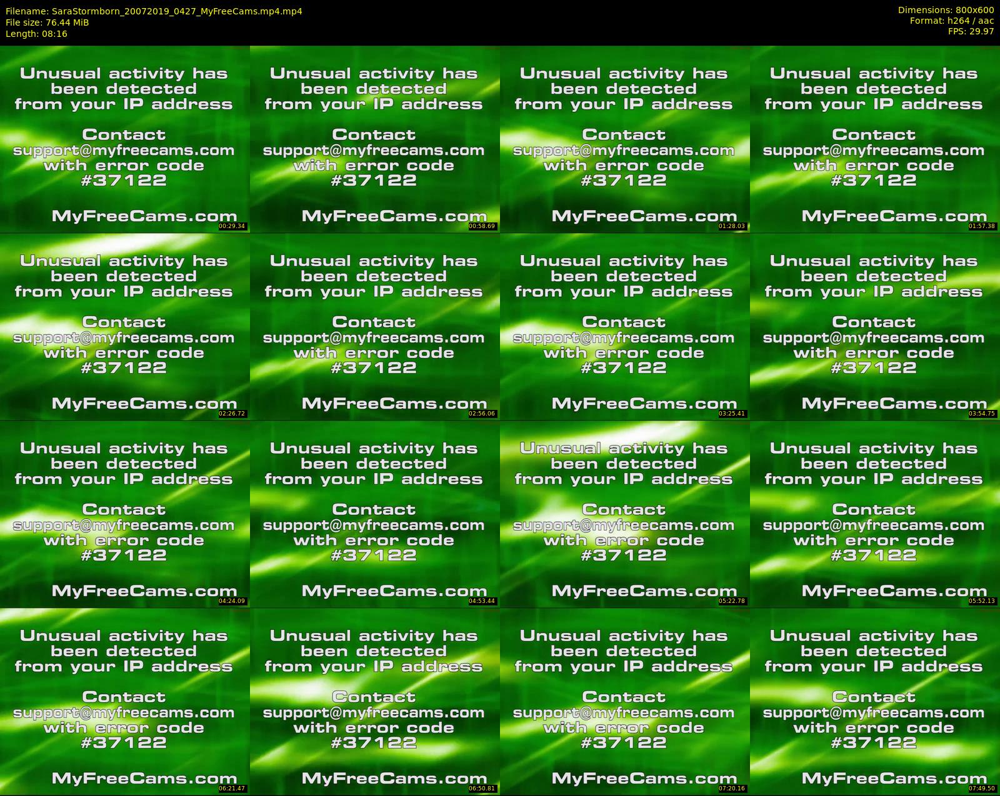
Task: Select the frame thumbnail stamped 01:57.38
Action: click(875, 139)
